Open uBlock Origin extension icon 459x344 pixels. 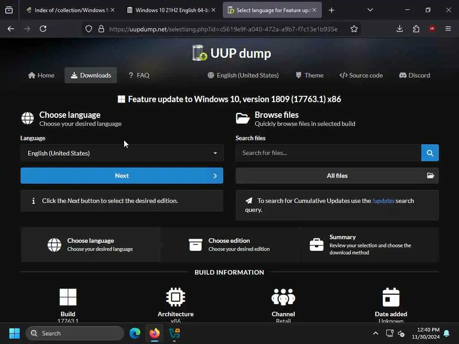coord(432,28)
